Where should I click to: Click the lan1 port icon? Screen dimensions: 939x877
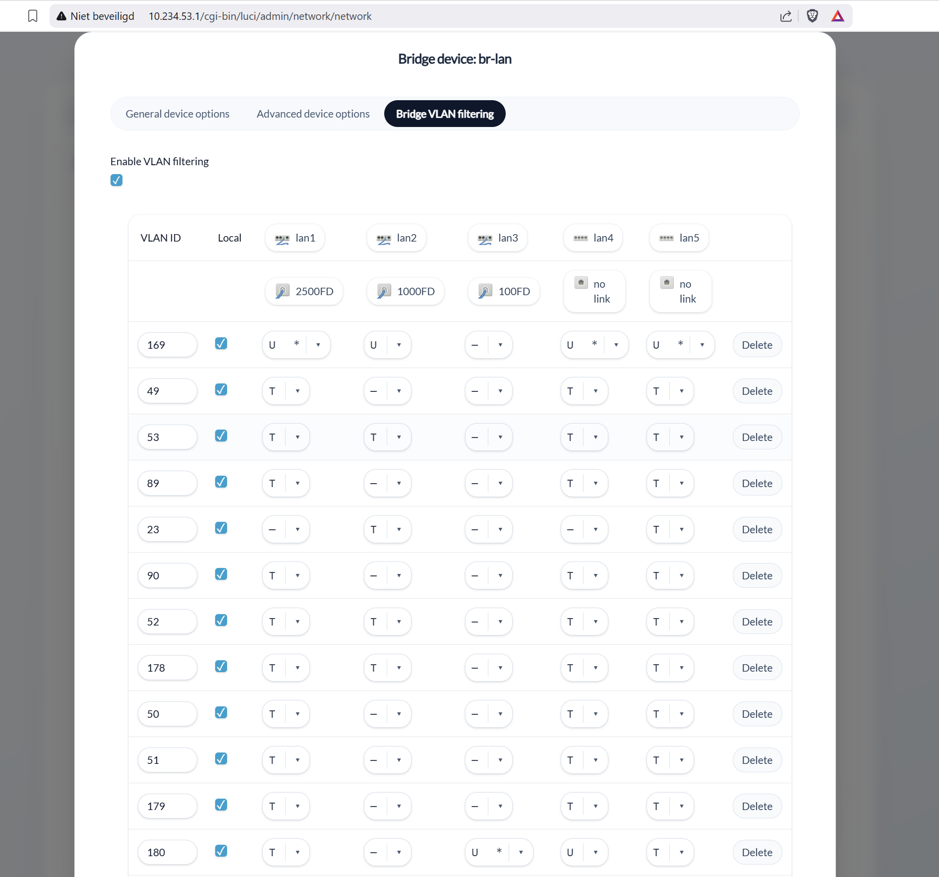click(x=282, y=239)
